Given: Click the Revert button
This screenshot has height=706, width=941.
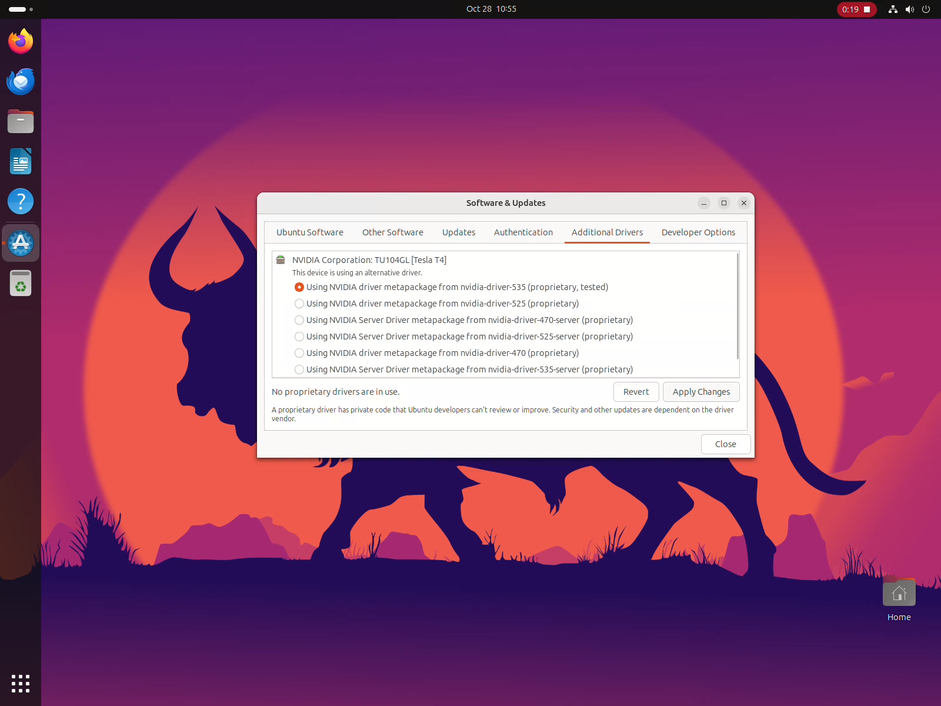Looking at the screenshot, I should click(x=636, y=392).
